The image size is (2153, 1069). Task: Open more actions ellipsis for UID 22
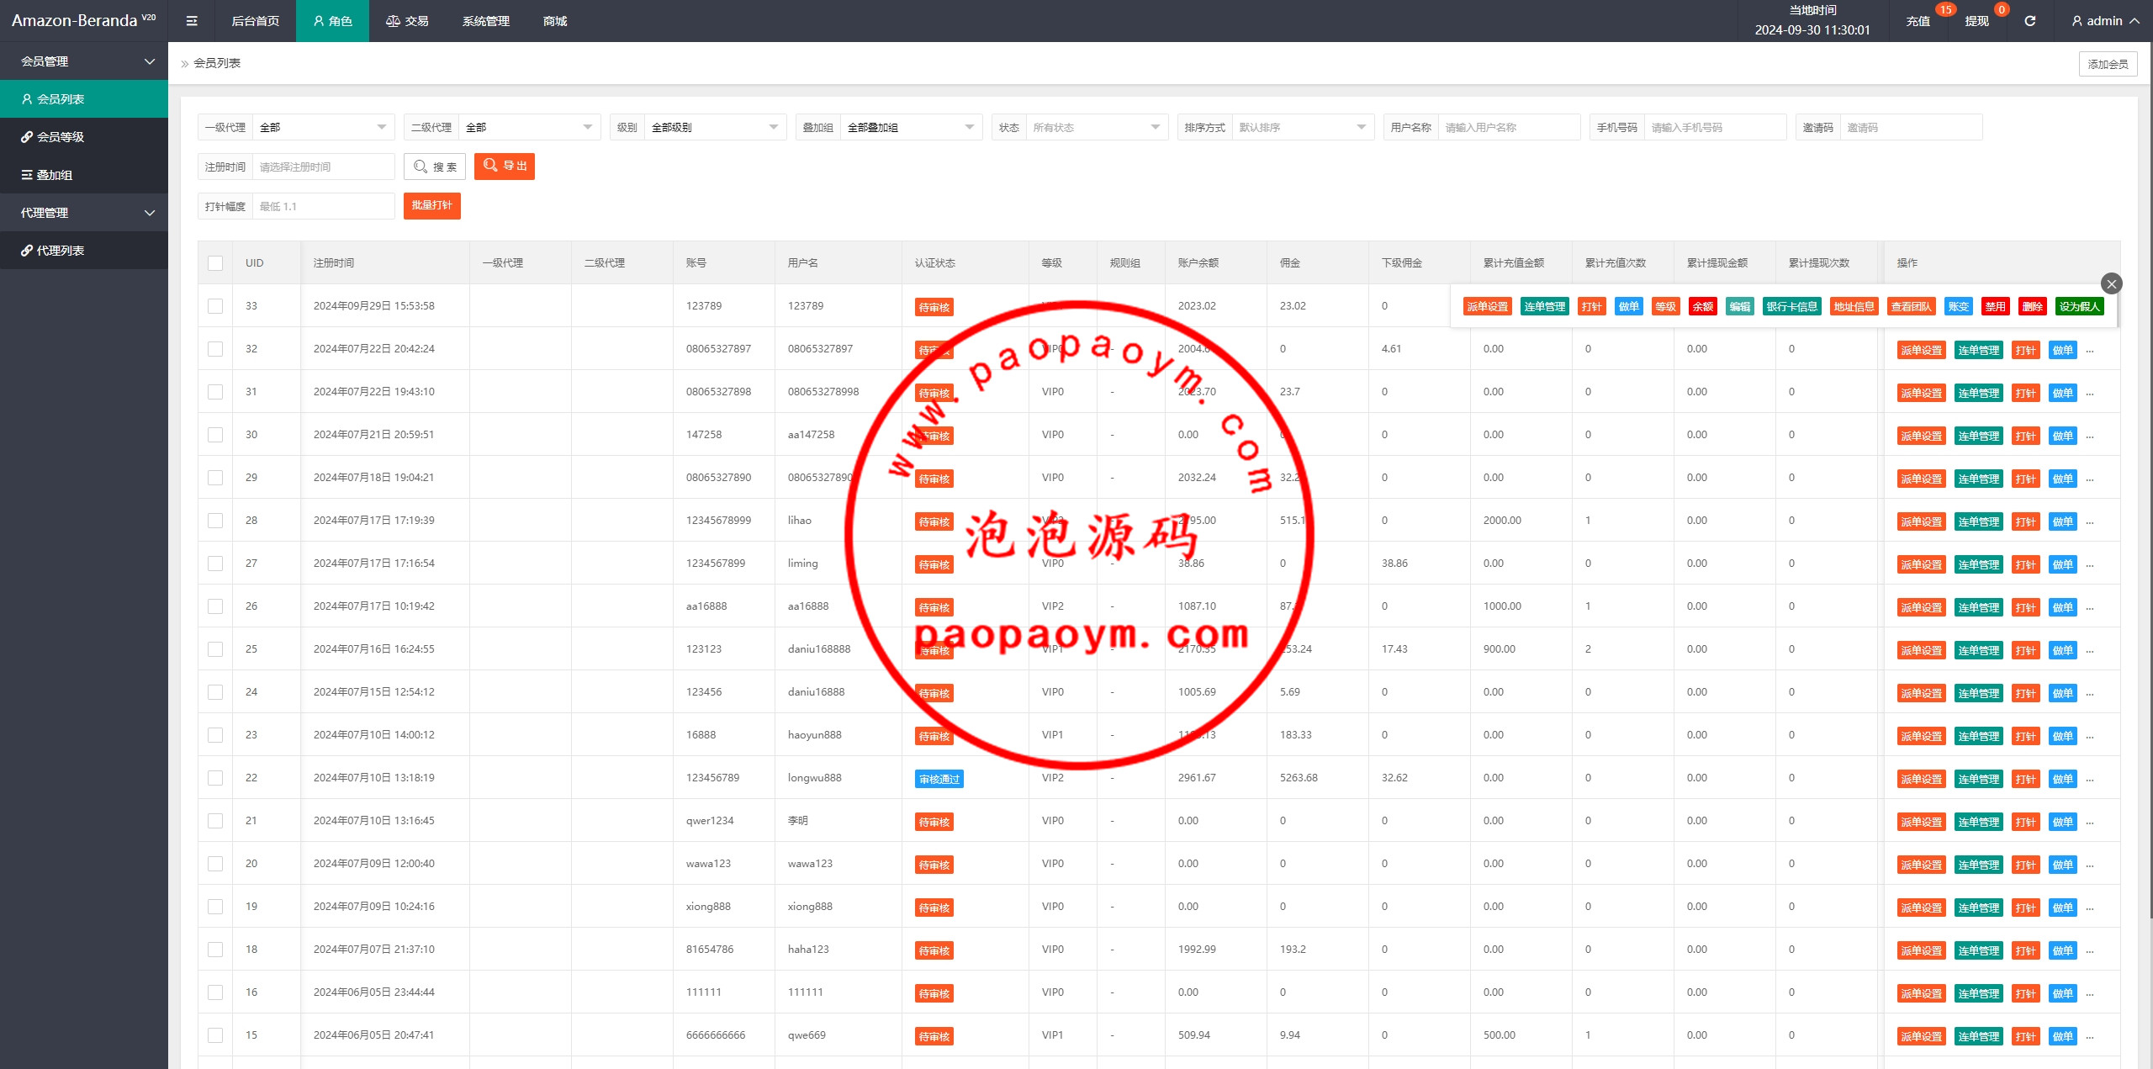(2090, 779)
